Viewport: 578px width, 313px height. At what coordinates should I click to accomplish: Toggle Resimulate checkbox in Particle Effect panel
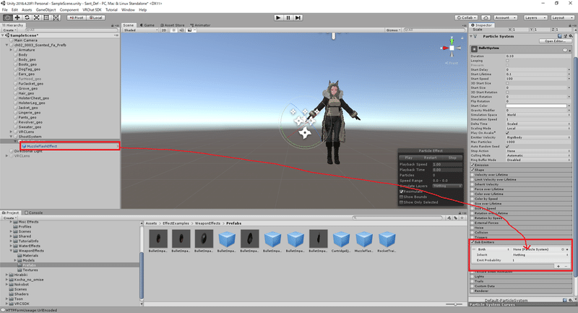402,192
